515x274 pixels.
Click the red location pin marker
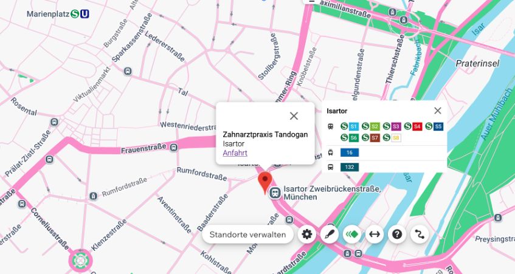264,183
